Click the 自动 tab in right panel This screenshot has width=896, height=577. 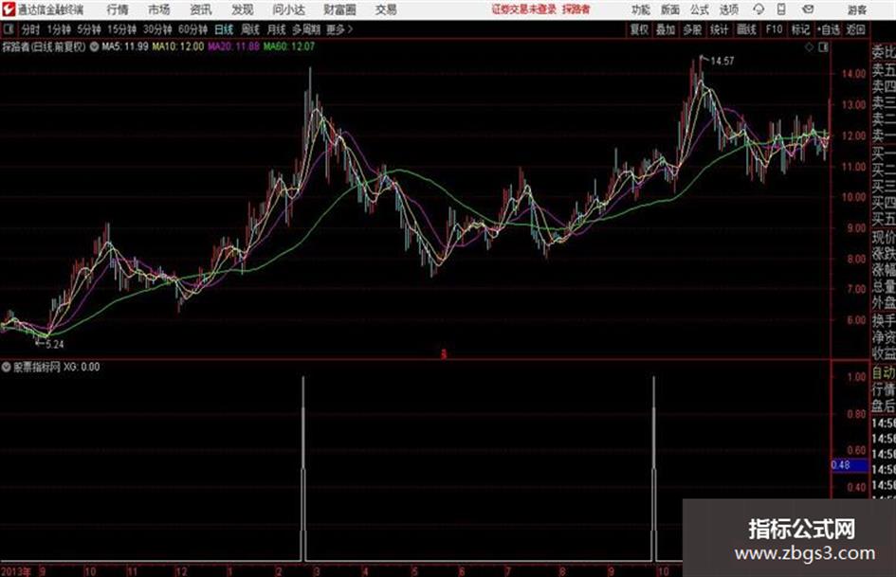click(884, 373)
